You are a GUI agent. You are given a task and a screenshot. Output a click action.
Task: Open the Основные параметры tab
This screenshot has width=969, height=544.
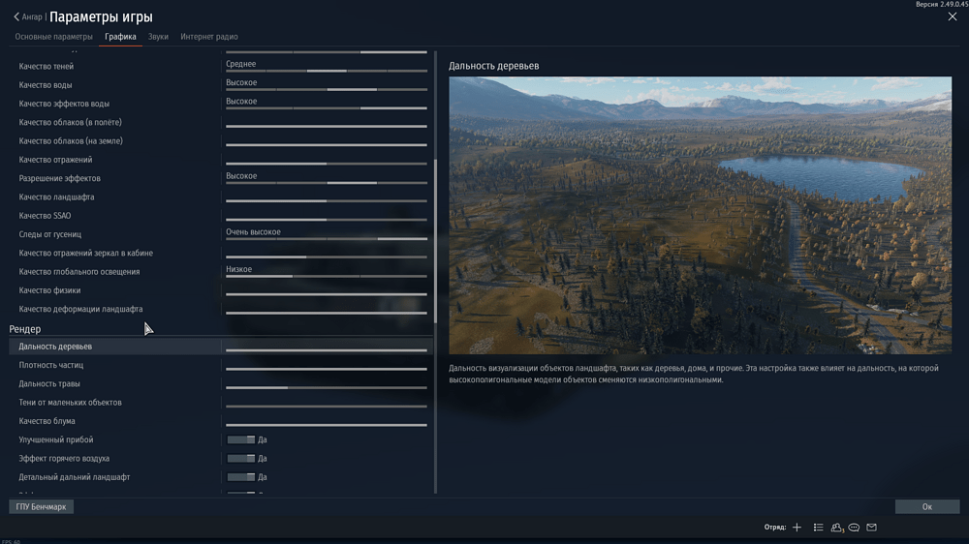point(53,37)
